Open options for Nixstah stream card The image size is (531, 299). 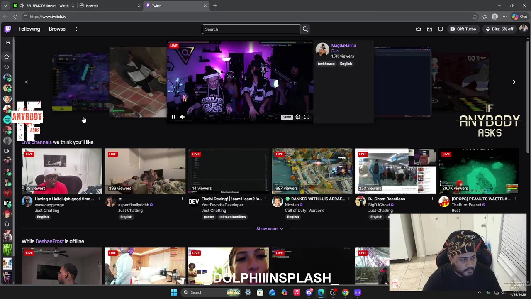pos(349,199)
